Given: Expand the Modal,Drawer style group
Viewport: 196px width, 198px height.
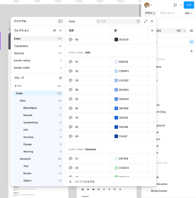Looking at the screenshot, I should click(x=147, y=191).
